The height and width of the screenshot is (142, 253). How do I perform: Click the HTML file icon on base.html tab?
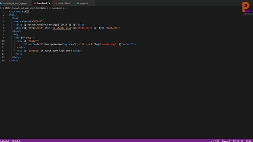[35, 3]
